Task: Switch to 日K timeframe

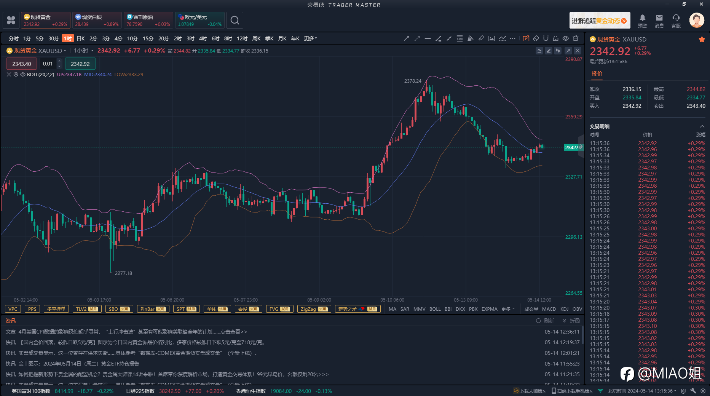Action: tap(80, 38)
